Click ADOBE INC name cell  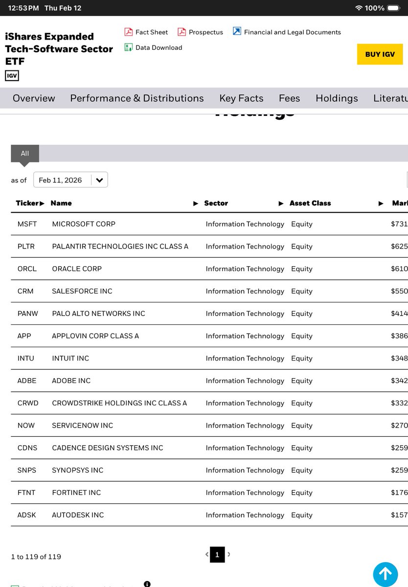pos(71,381)
